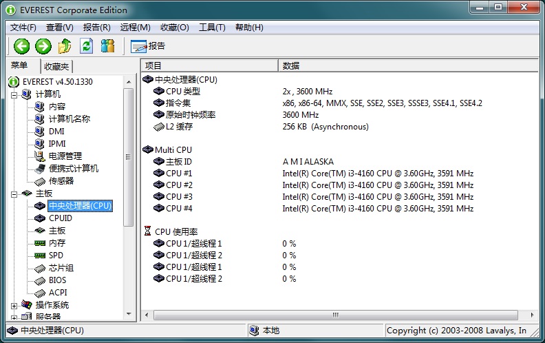545x343 pixels.
Task: Select 计算机名称 in the tree
Action: tap(70, 119)
